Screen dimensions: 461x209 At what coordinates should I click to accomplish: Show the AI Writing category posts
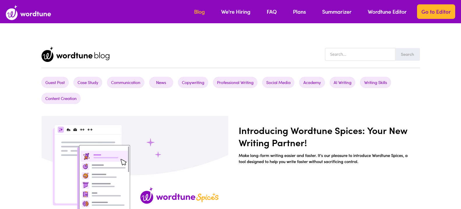tap(342, 83)
